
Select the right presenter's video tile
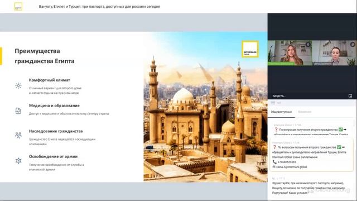(x=335, y=53)
